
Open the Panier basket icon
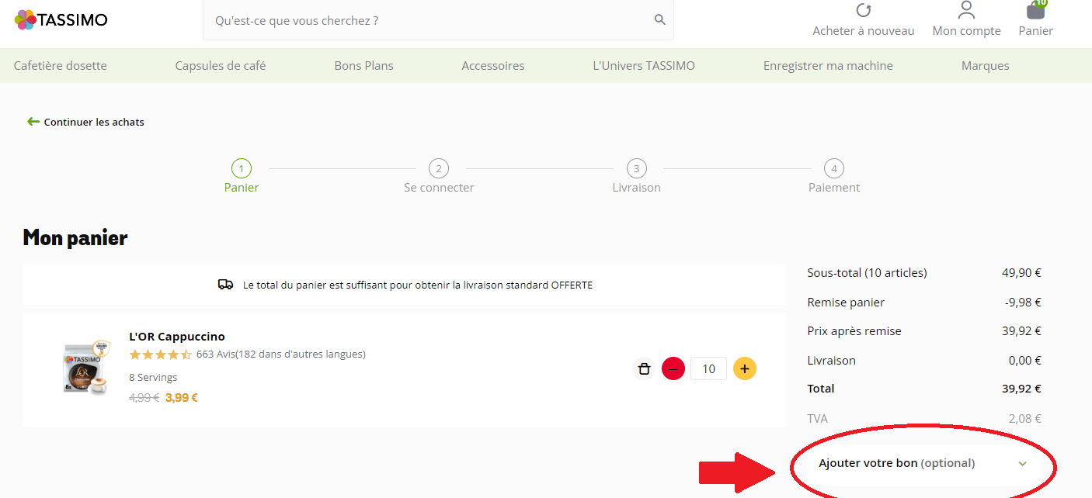pos(1036,9)
